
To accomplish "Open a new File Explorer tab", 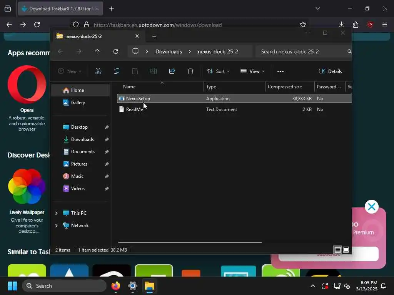I will click(x=154, y=36).
